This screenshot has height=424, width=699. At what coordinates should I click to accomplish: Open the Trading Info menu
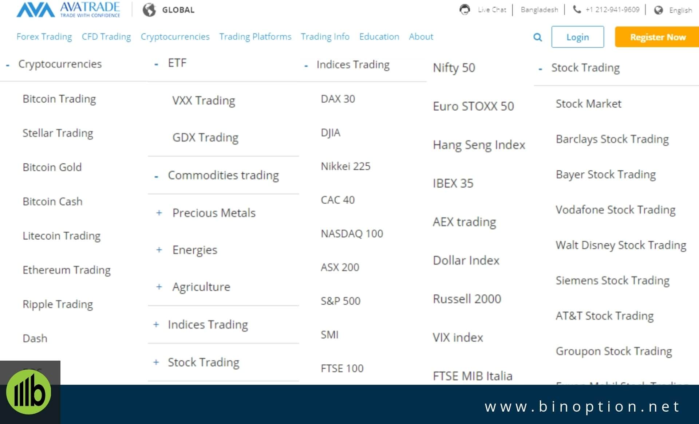[x=325, y=37]
